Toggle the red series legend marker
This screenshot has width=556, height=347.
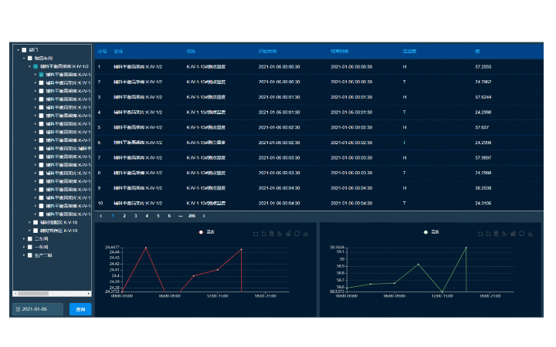[201, 232]
